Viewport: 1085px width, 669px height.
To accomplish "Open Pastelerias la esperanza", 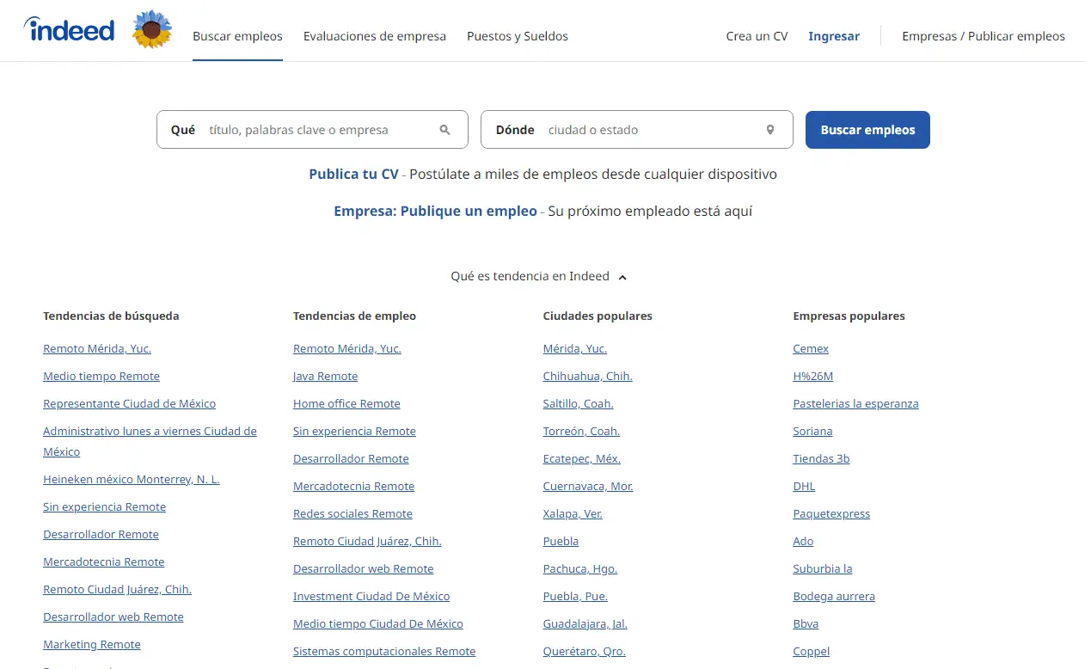I will click(x=855, y=403).
